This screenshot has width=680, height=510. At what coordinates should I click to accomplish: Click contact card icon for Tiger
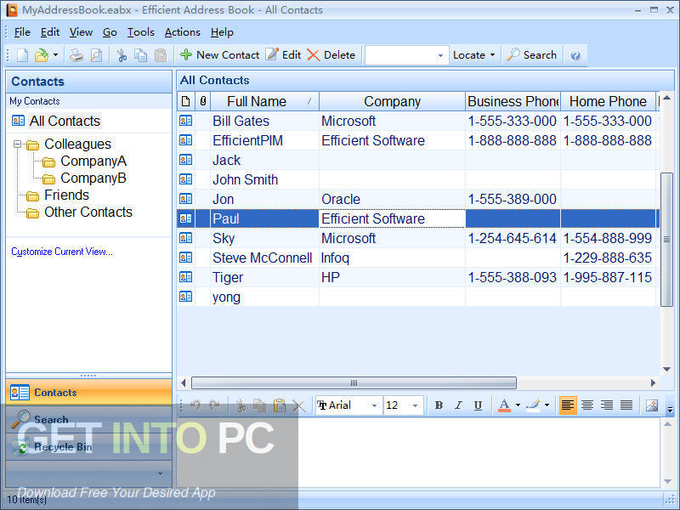pyautogui.click(x=185, y=277)
